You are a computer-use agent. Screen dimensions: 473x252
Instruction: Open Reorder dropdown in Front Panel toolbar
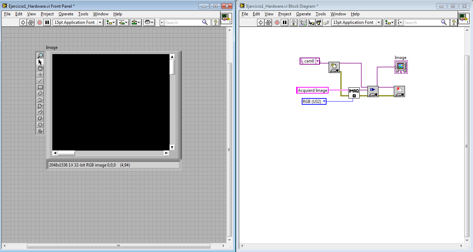point(149,22)
